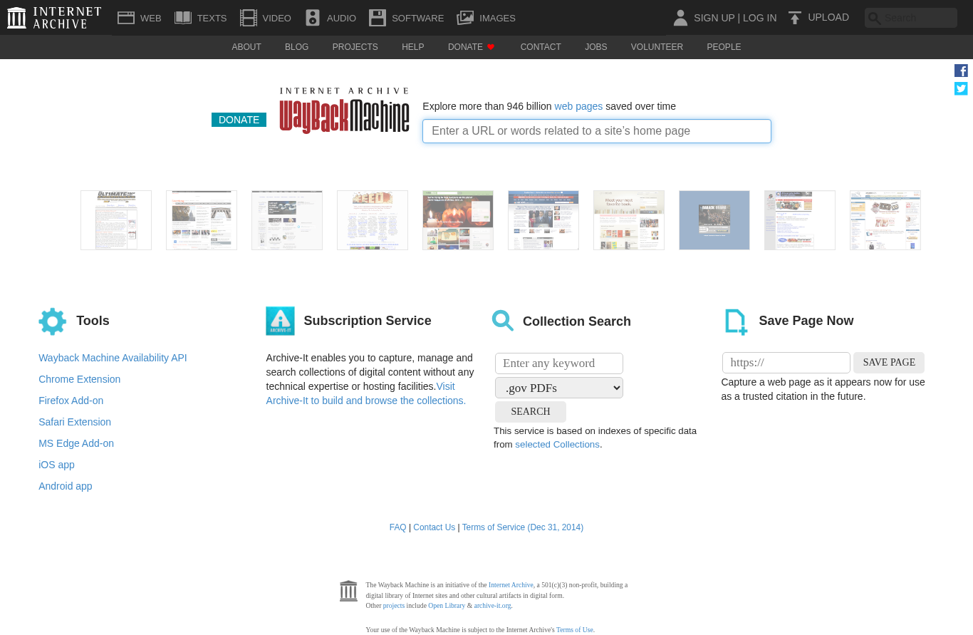Open Wayback Machine Availability API link
The width and height of the screenshot is (973, 635).
click(113, 358)
